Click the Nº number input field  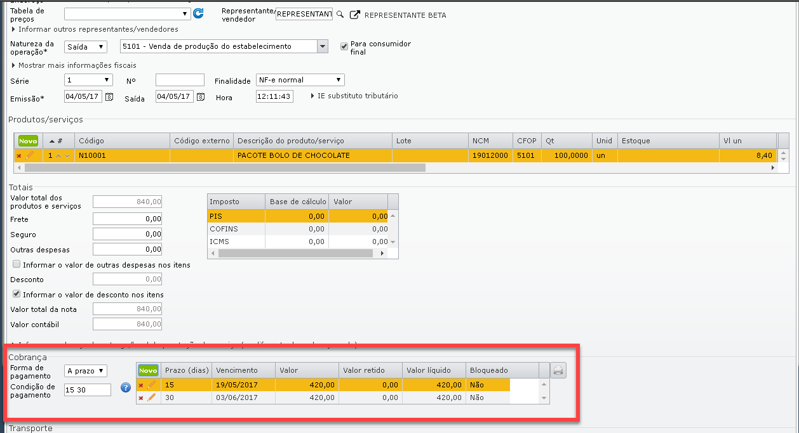180,80
